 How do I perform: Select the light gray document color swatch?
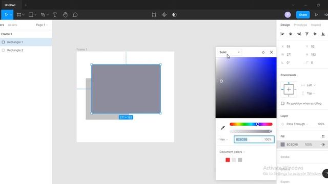pyautogui.click(x=234, y=160)
